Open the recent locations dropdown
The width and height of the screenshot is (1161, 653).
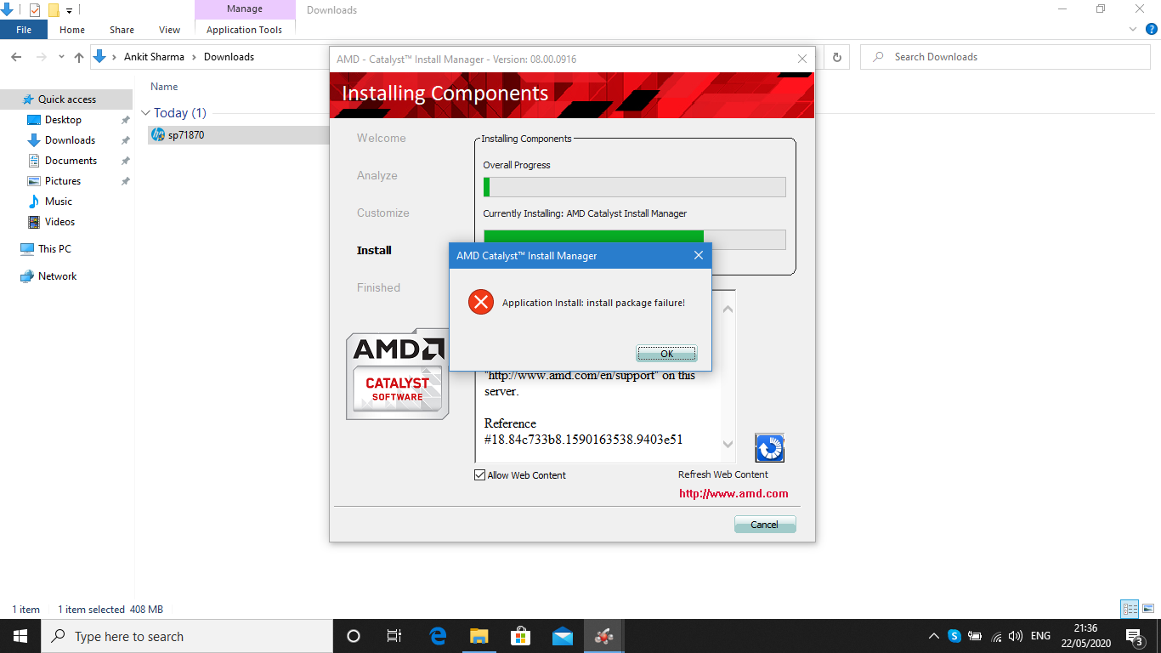(x=61, y=57)
